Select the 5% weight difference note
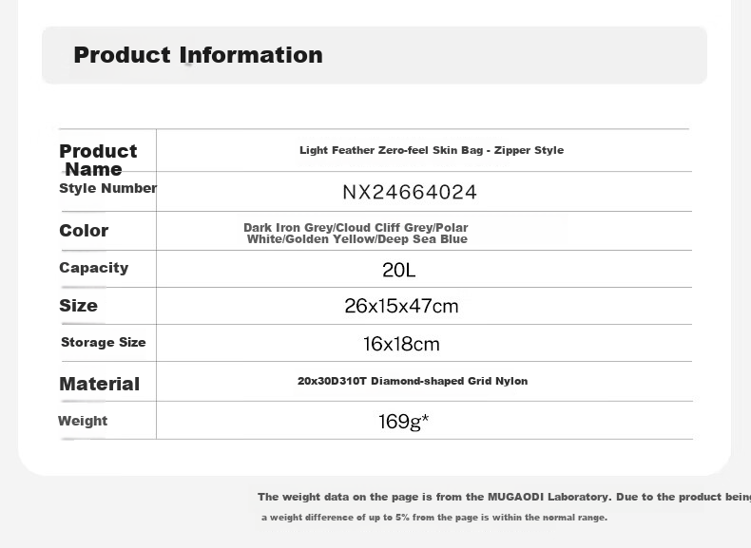The height and width of the screenshot is (548, 751). [434, 518]
